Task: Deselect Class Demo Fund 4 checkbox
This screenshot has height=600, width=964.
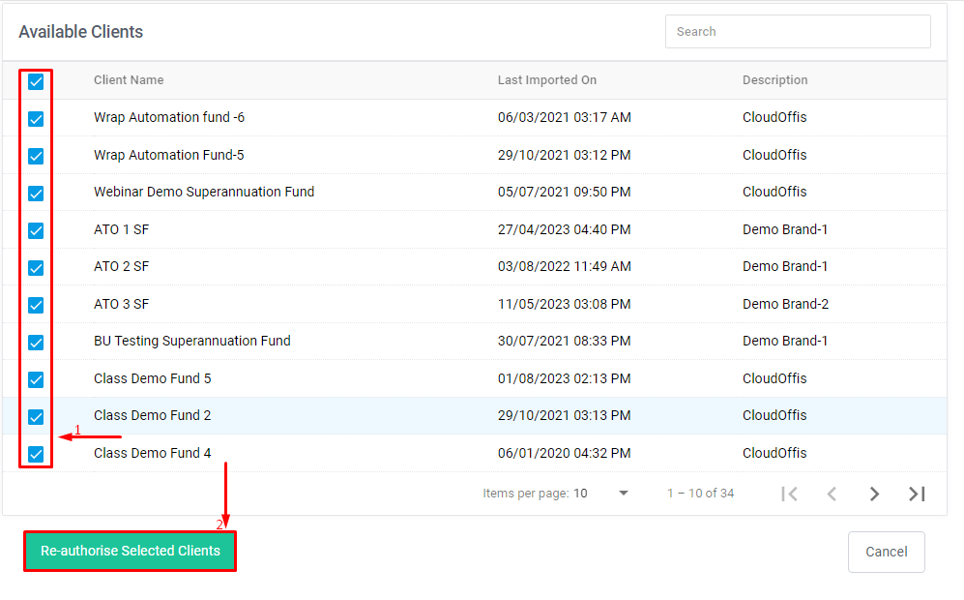Action: (x=36, y=454)
